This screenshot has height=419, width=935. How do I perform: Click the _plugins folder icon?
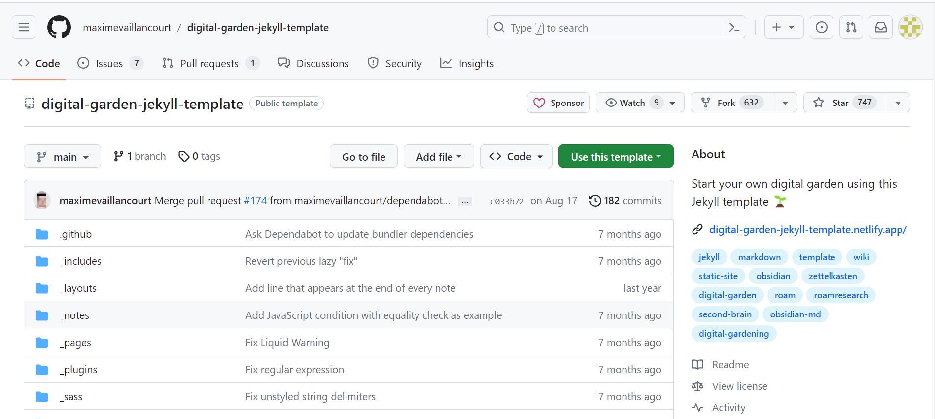point(42,370)
